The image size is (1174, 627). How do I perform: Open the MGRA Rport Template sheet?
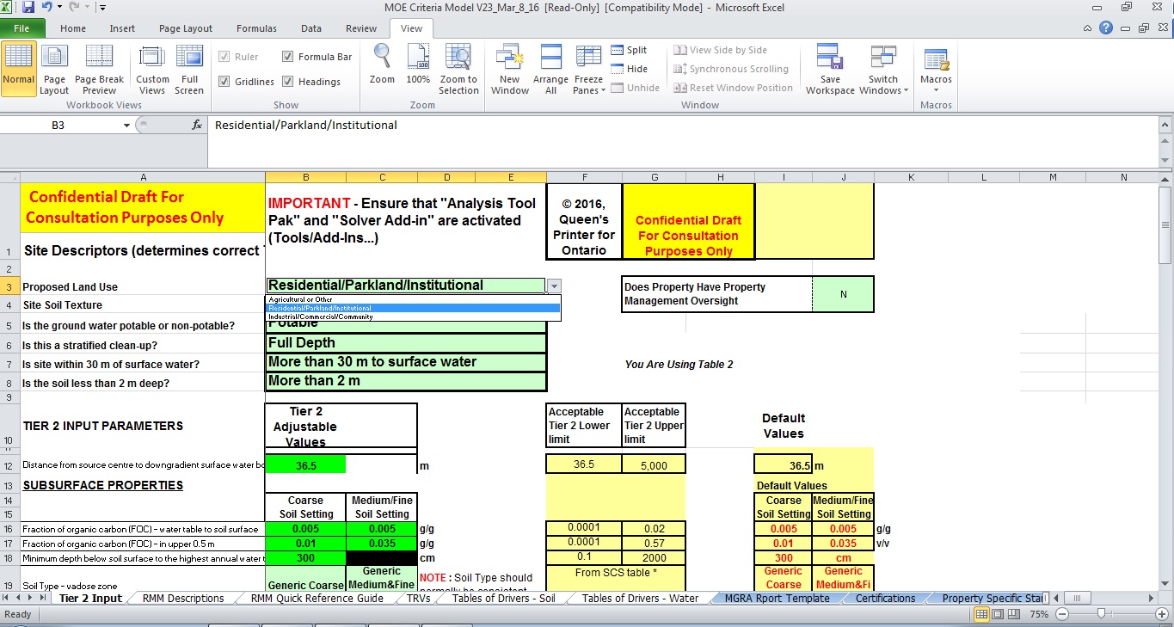778,599
